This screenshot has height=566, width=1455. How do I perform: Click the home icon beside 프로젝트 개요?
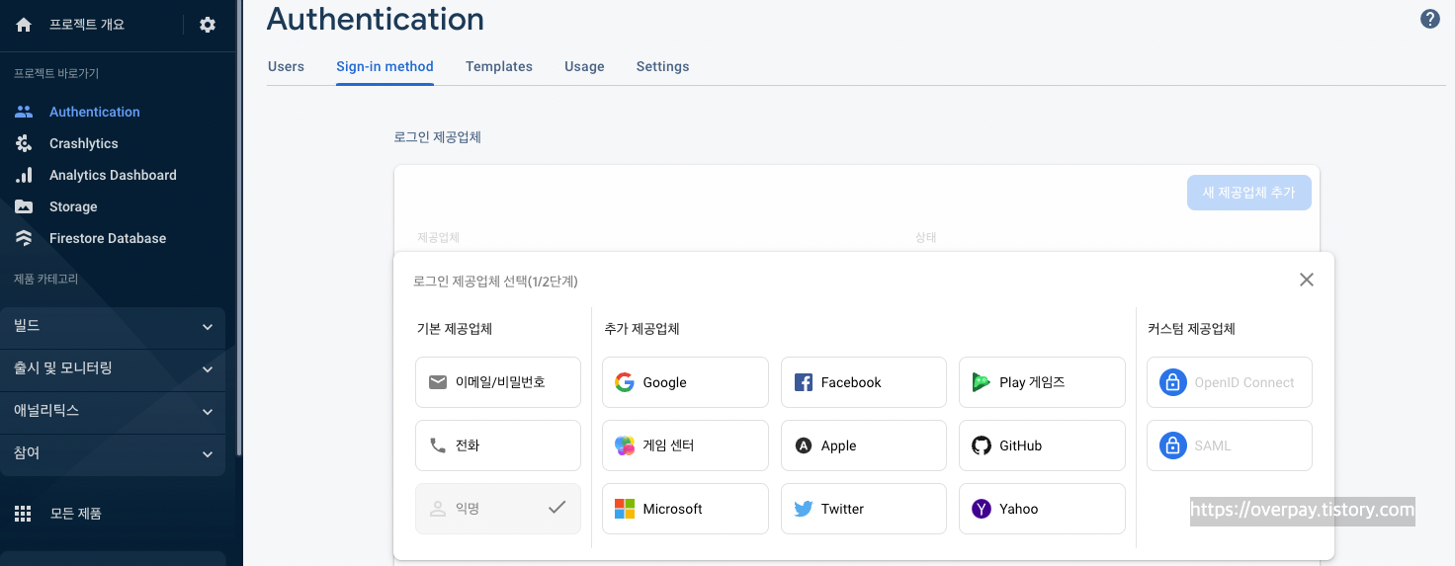[24, 25]
